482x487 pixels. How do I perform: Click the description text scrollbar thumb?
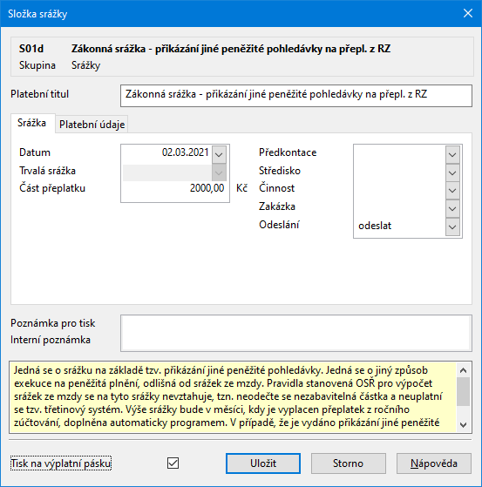pos(464,391)
